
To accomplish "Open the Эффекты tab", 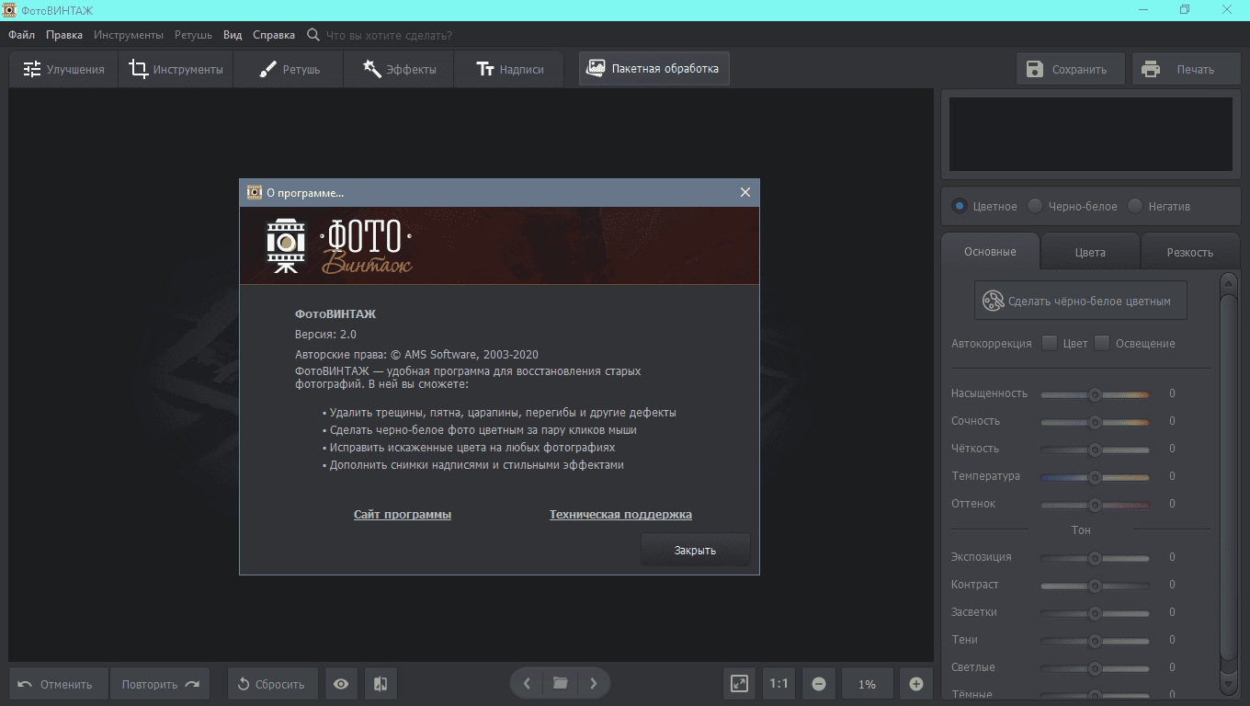I will tap(398, 69).
